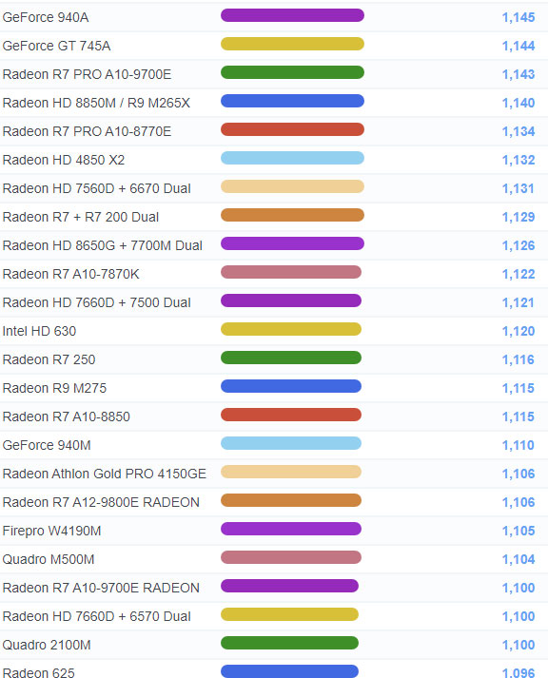548x678 pixels.
Task: Click score 1,126
Action: tap(519, 245)
